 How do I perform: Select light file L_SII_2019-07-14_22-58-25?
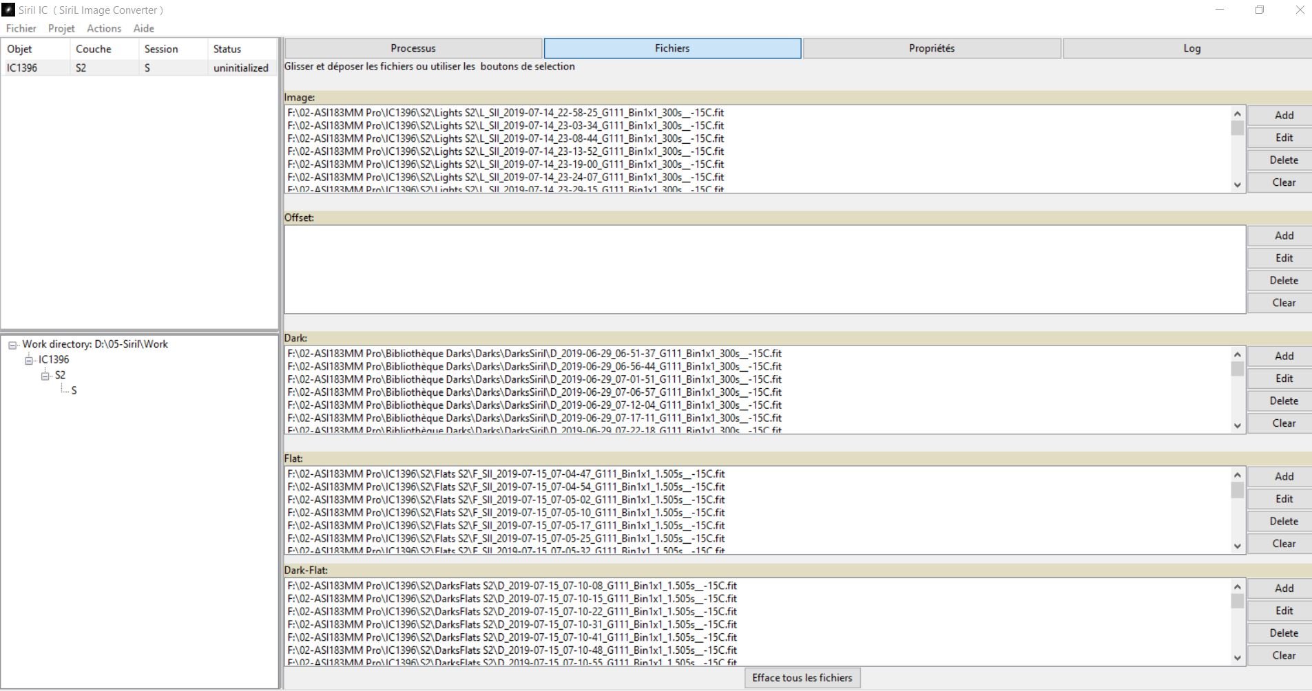[x=506, y=112]
